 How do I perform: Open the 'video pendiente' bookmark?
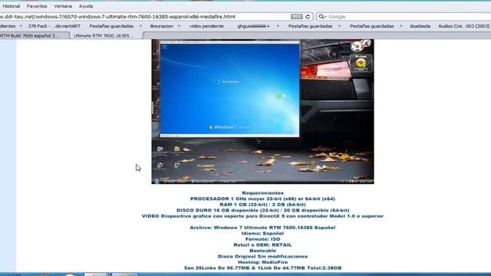pos(206,26)
